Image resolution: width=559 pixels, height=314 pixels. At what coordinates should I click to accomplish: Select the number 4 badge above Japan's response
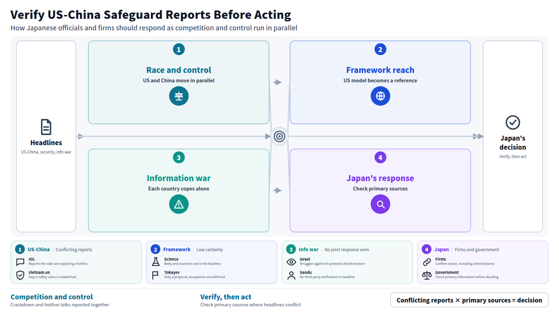click(380, 157)
